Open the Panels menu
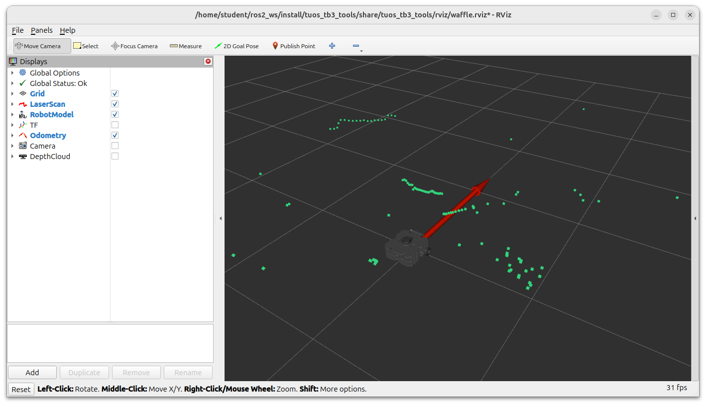Screen dimensions: 706x405 (x=41, y=30)
